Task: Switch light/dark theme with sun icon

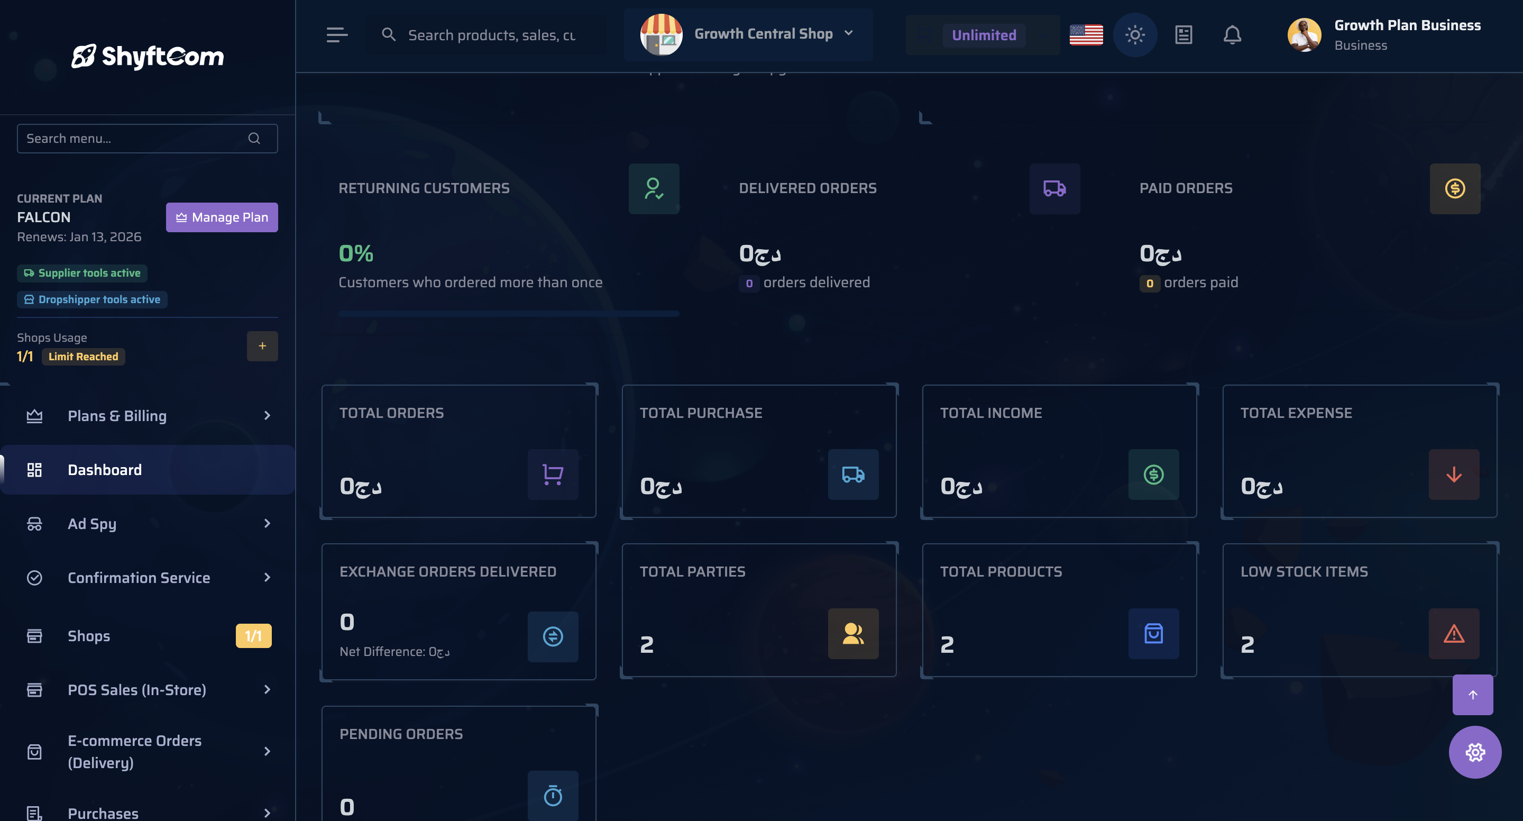Action: pyautogui.click(x=1134, y=35)
